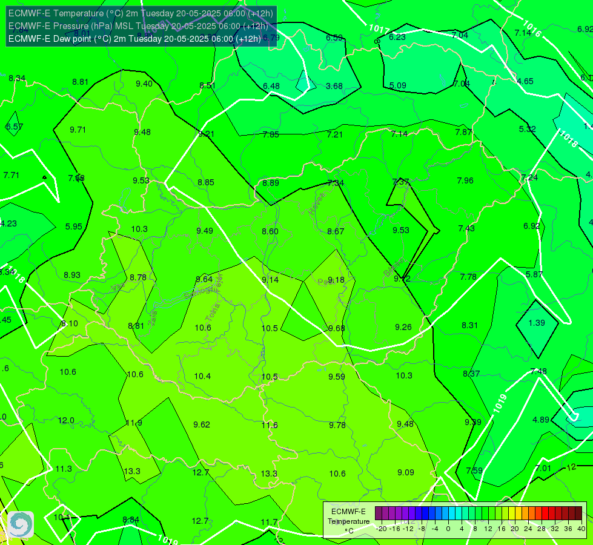
Task: Click the 4.23 temperature value
Action: click(8, 223)
